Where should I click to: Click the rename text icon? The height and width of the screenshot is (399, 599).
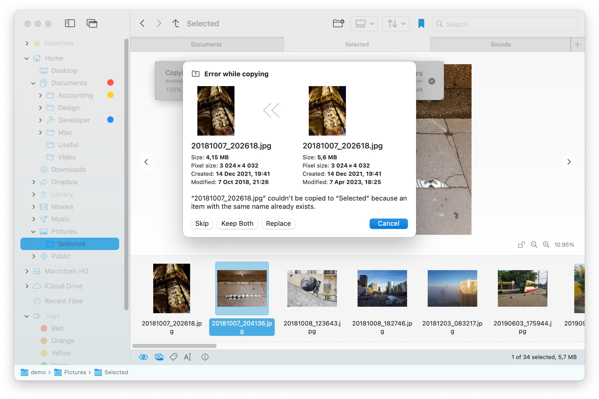(188, 357)
